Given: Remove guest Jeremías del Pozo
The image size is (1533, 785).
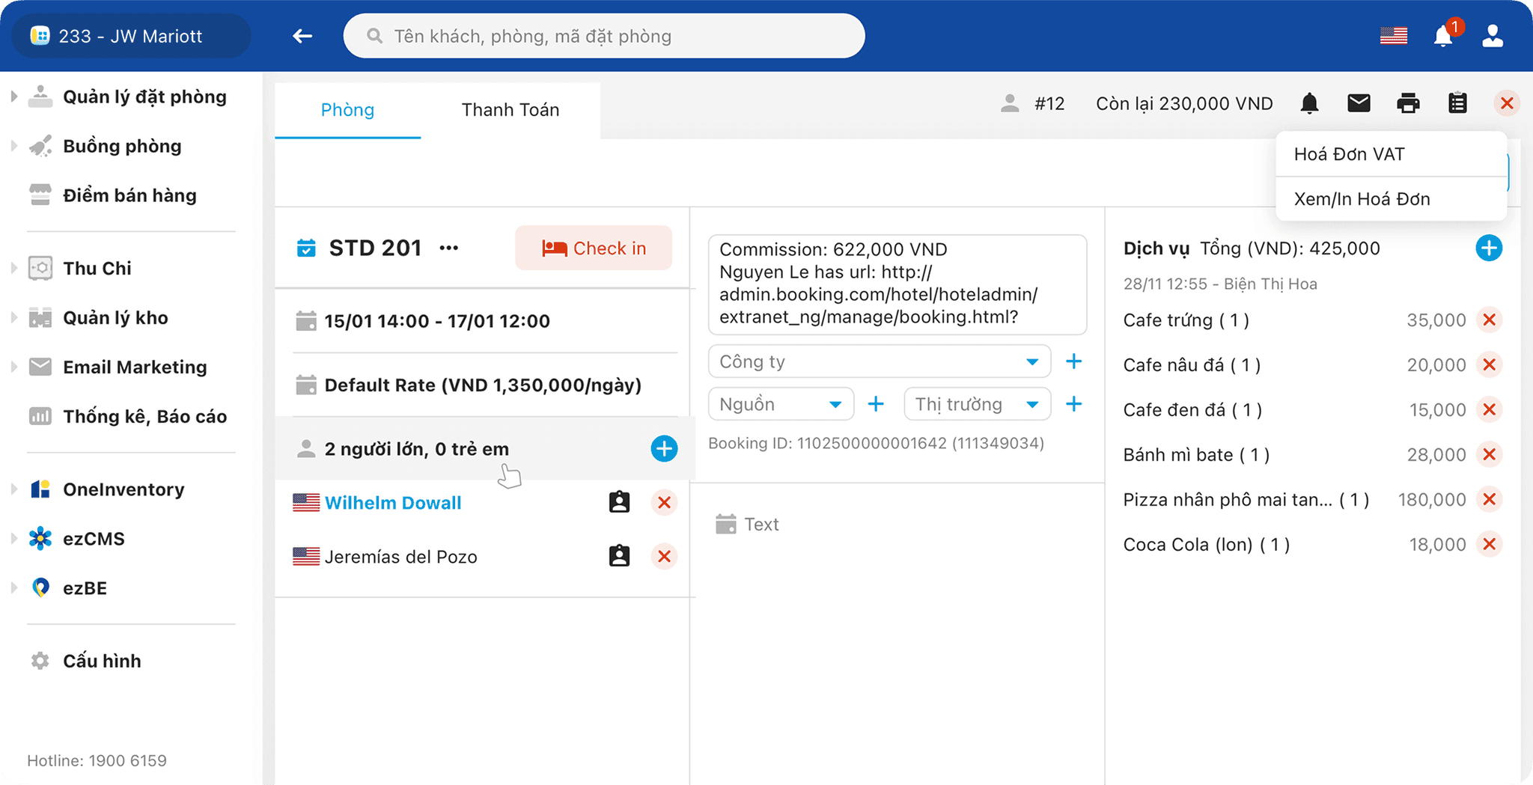Looking at the screenshot, I should pyautogui.click(x=664, y=556).
